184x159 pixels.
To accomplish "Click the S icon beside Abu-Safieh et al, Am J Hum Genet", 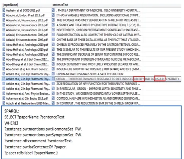I will [x=4, y=69].
